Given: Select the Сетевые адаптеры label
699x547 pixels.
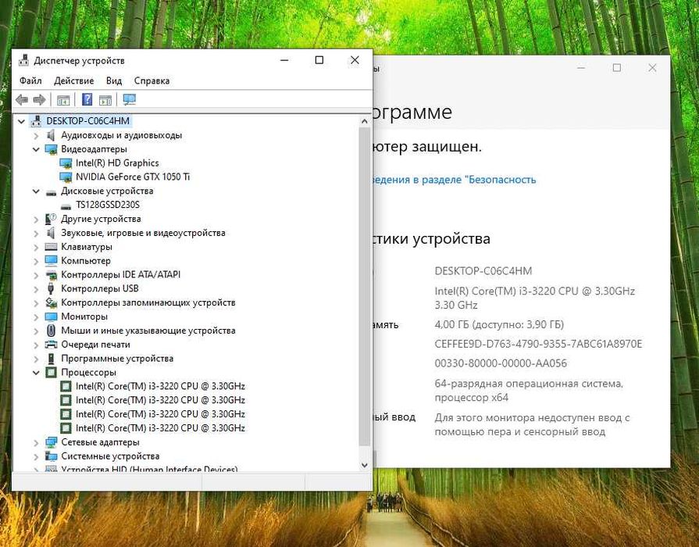Looking at the screenshot, I should tap(100, 442).
